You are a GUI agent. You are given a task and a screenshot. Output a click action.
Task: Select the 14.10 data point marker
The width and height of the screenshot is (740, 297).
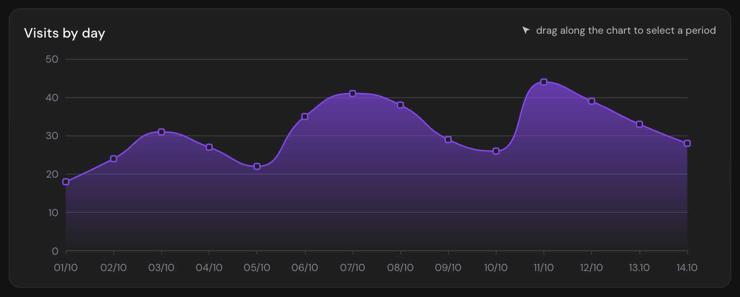tap(687, 143)
